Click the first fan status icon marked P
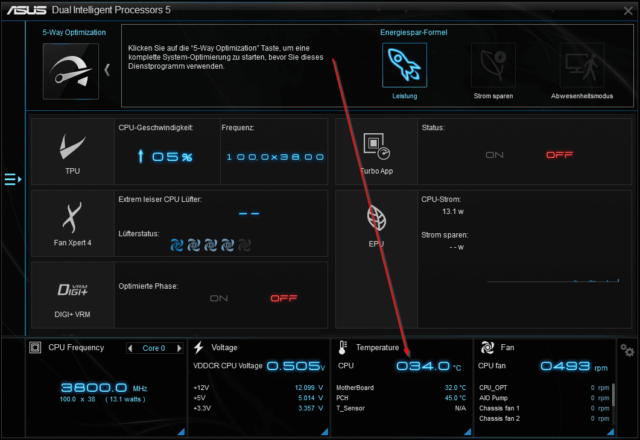This screenshot has height=440, width=640. click(x=177, y=245)
